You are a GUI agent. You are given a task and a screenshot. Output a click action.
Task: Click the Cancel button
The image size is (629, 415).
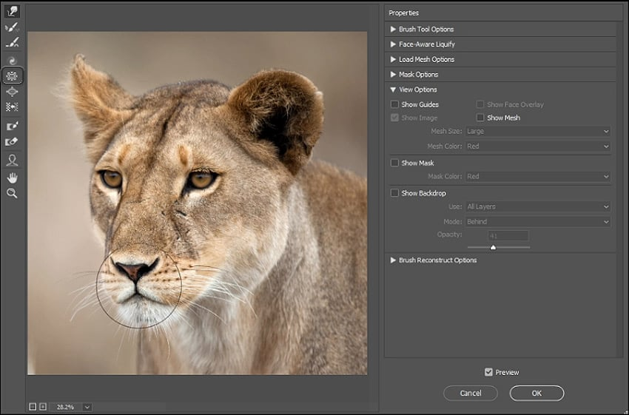(471, 394)
